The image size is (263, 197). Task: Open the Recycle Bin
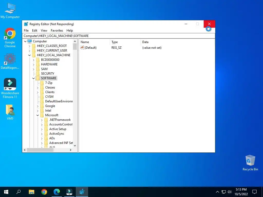tap(250, 163)
